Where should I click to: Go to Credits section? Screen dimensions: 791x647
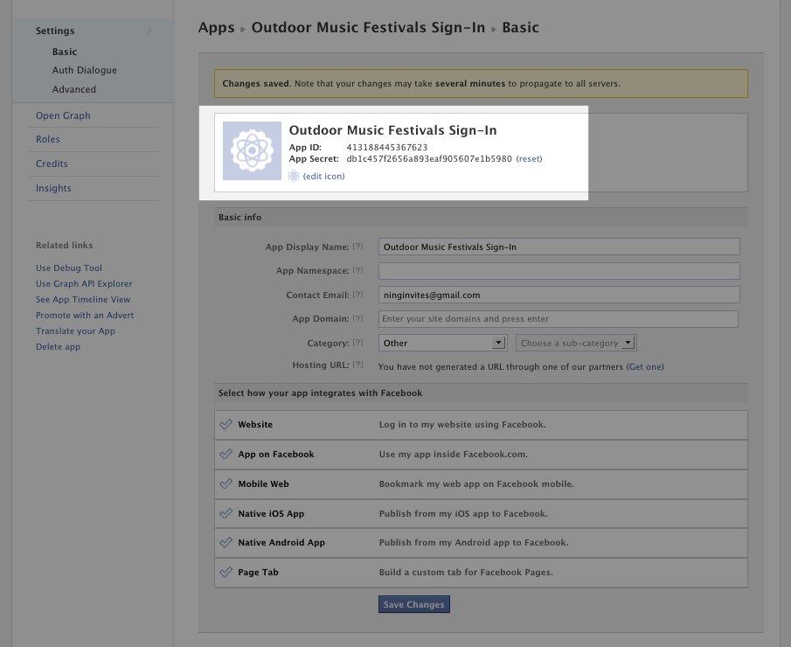pyautogui.click(x=52, y=163)
